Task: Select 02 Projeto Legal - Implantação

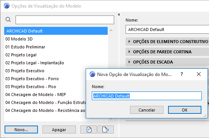Action: point(56,63)
